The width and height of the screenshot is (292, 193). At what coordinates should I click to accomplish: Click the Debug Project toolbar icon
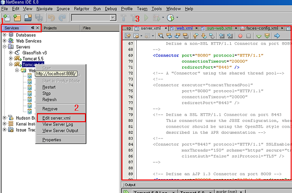click(x=157, y=18)
